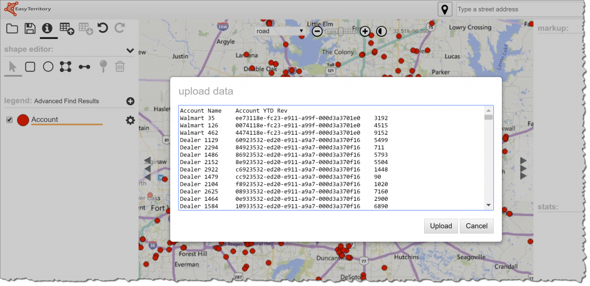Select the circle shape tool
590x286 pixels.
point(48,67)
